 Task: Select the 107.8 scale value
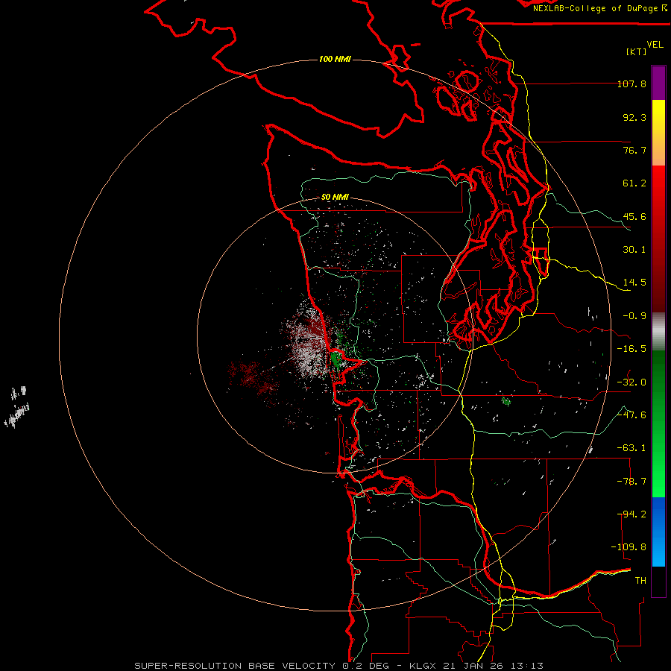point(631,84)
